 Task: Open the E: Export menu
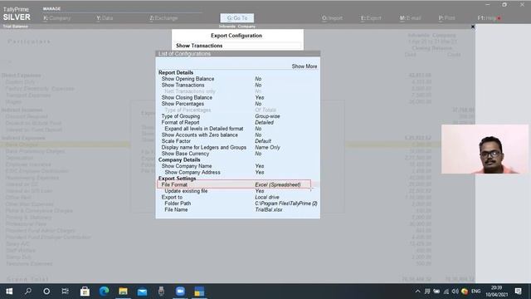tap(371, 18)
